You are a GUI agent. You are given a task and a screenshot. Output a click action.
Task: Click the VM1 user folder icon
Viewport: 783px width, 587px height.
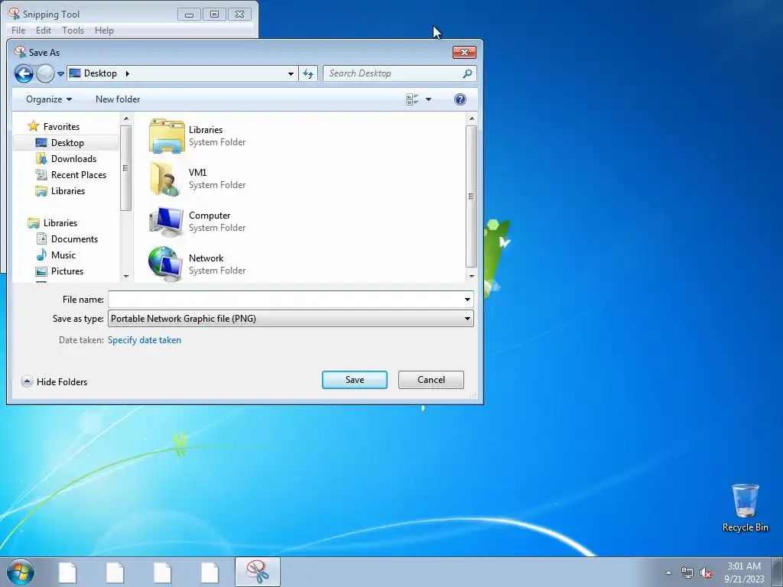click(165, 179)
